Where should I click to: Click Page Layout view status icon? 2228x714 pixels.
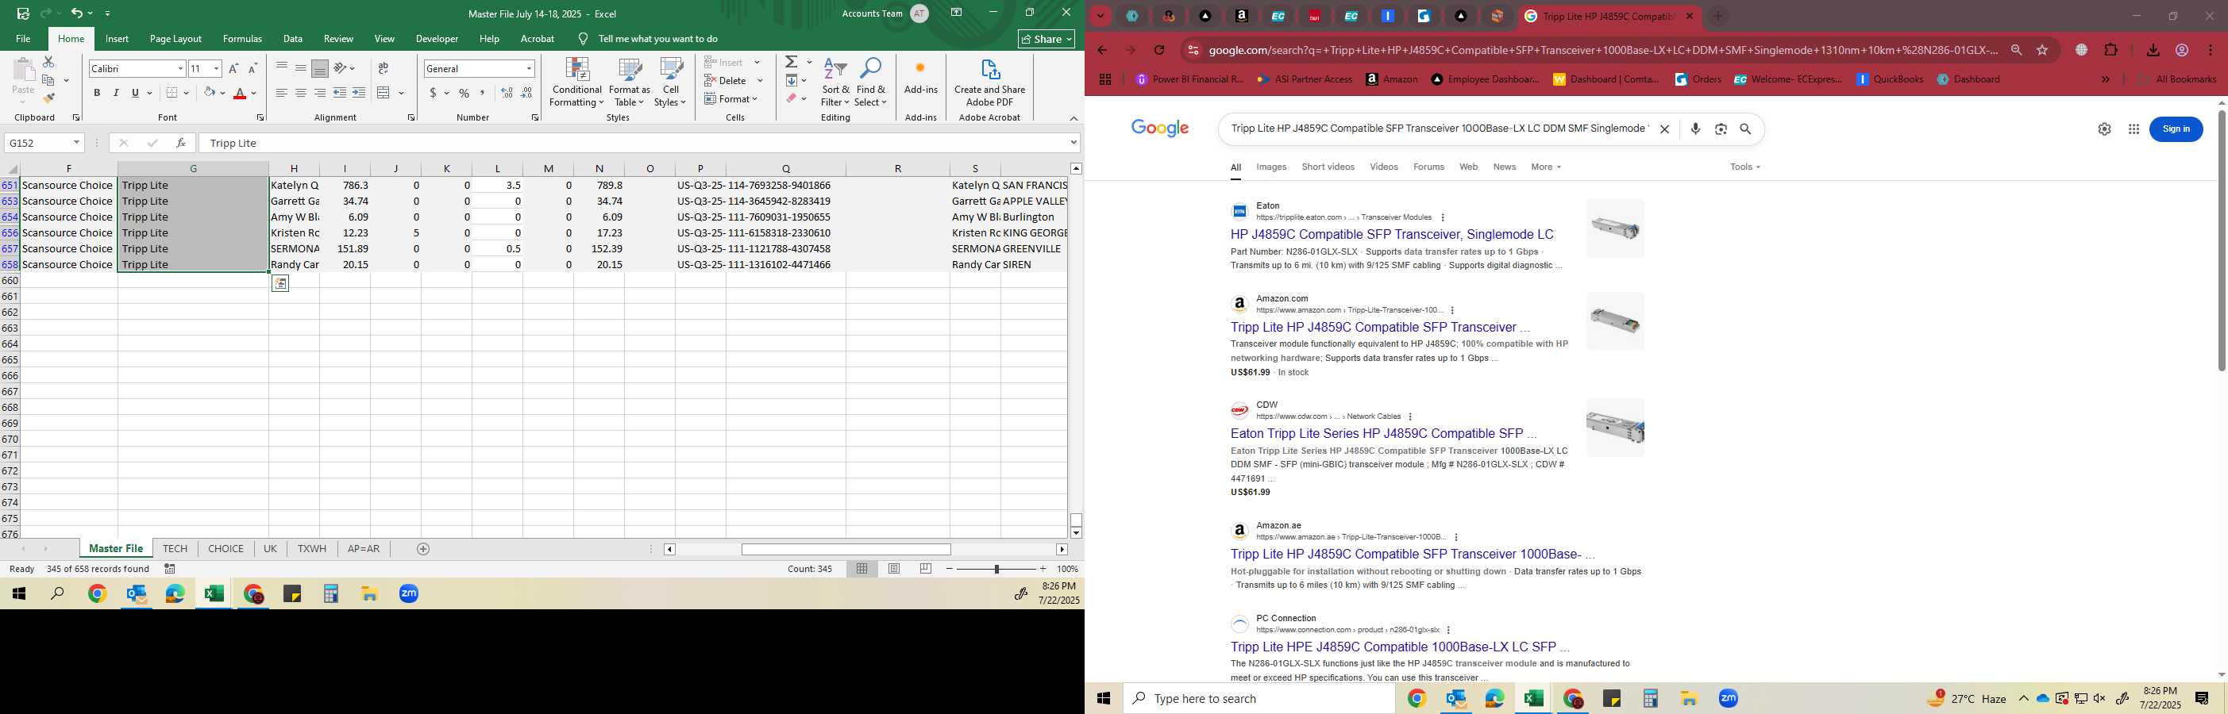(893, 569)
